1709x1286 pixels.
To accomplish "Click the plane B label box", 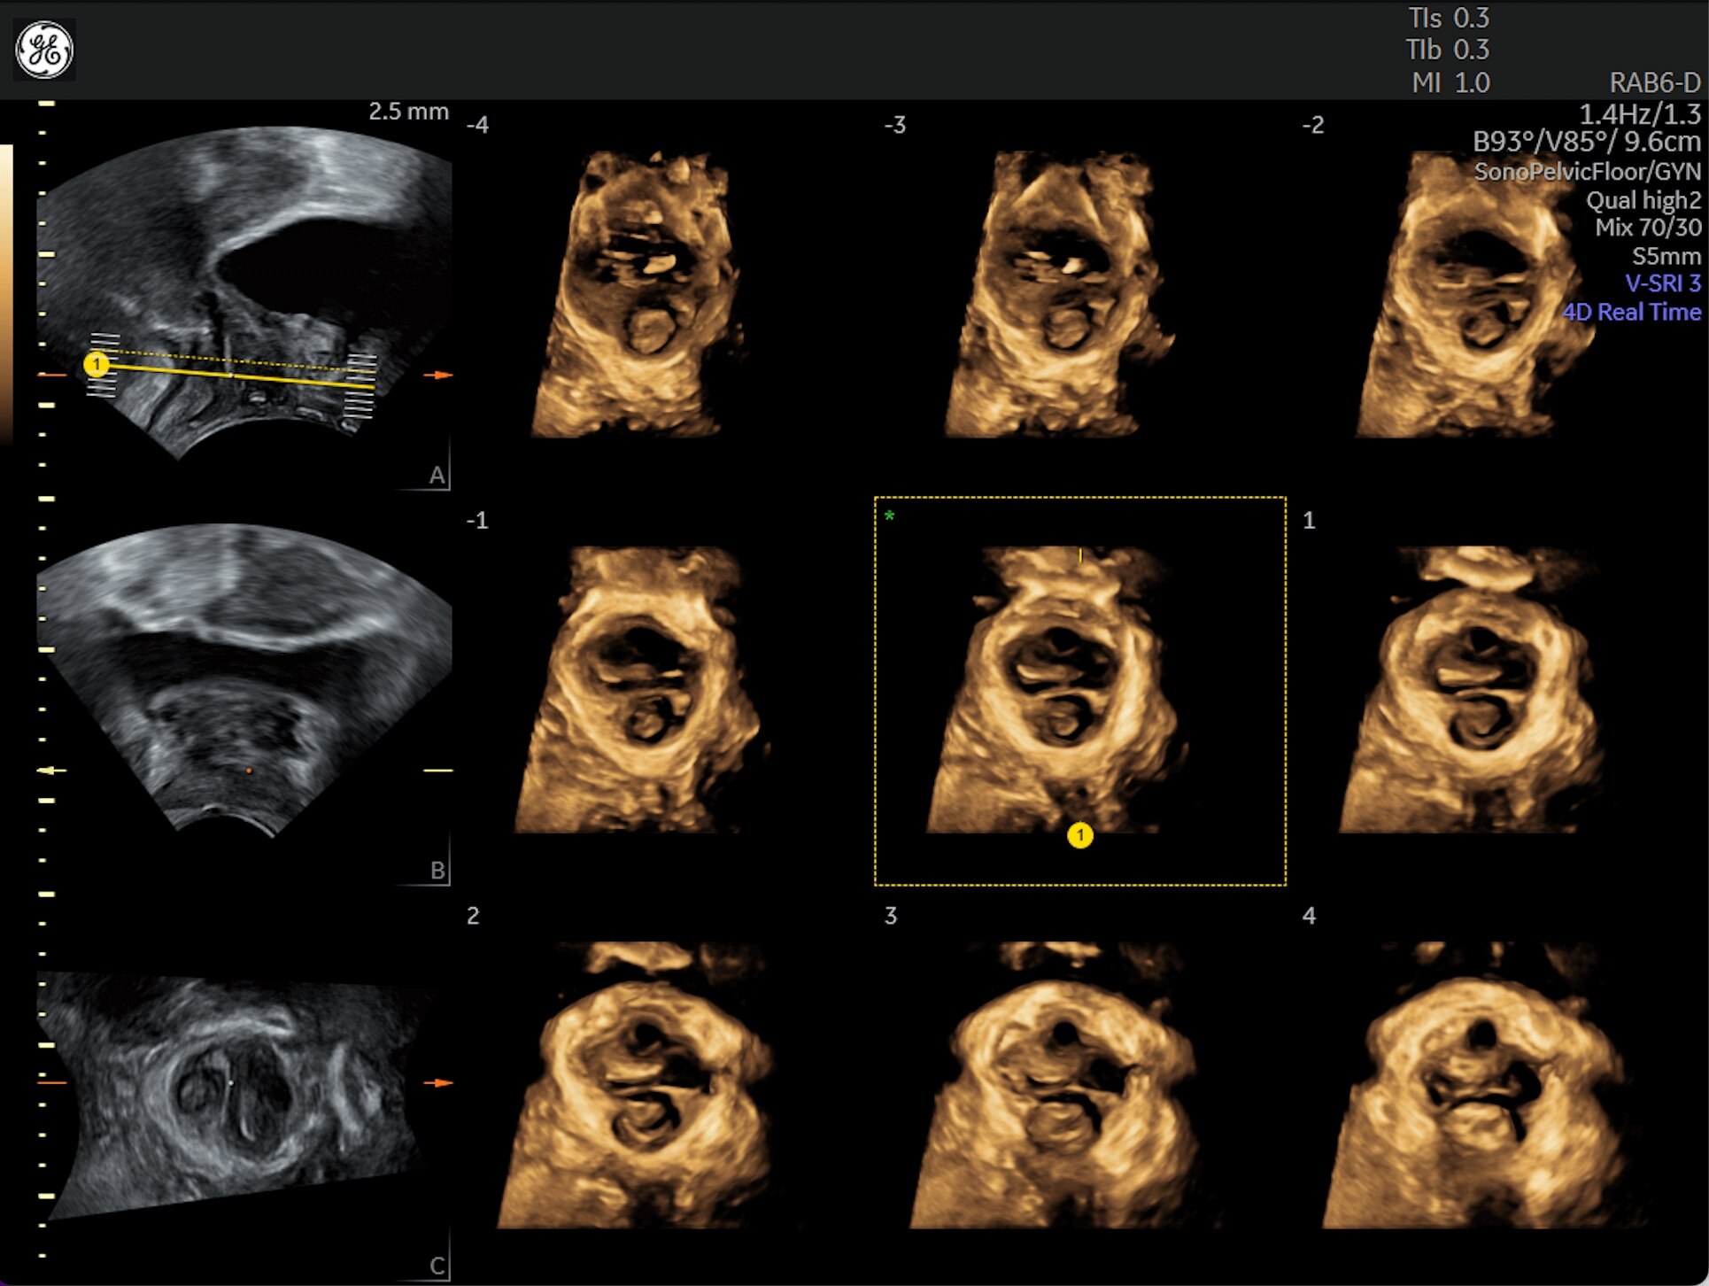I will click(x=437, y=870).
